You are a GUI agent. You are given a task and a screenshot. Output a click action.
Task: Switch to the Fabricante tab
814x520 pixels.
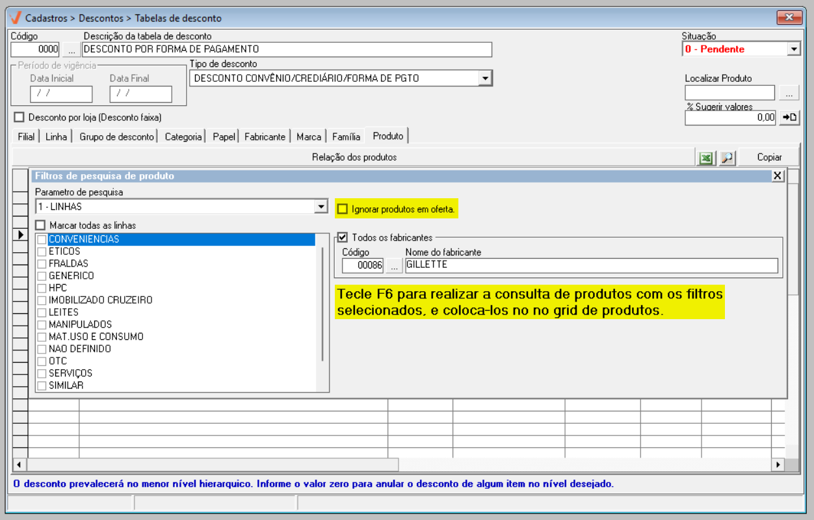[265, 136]
